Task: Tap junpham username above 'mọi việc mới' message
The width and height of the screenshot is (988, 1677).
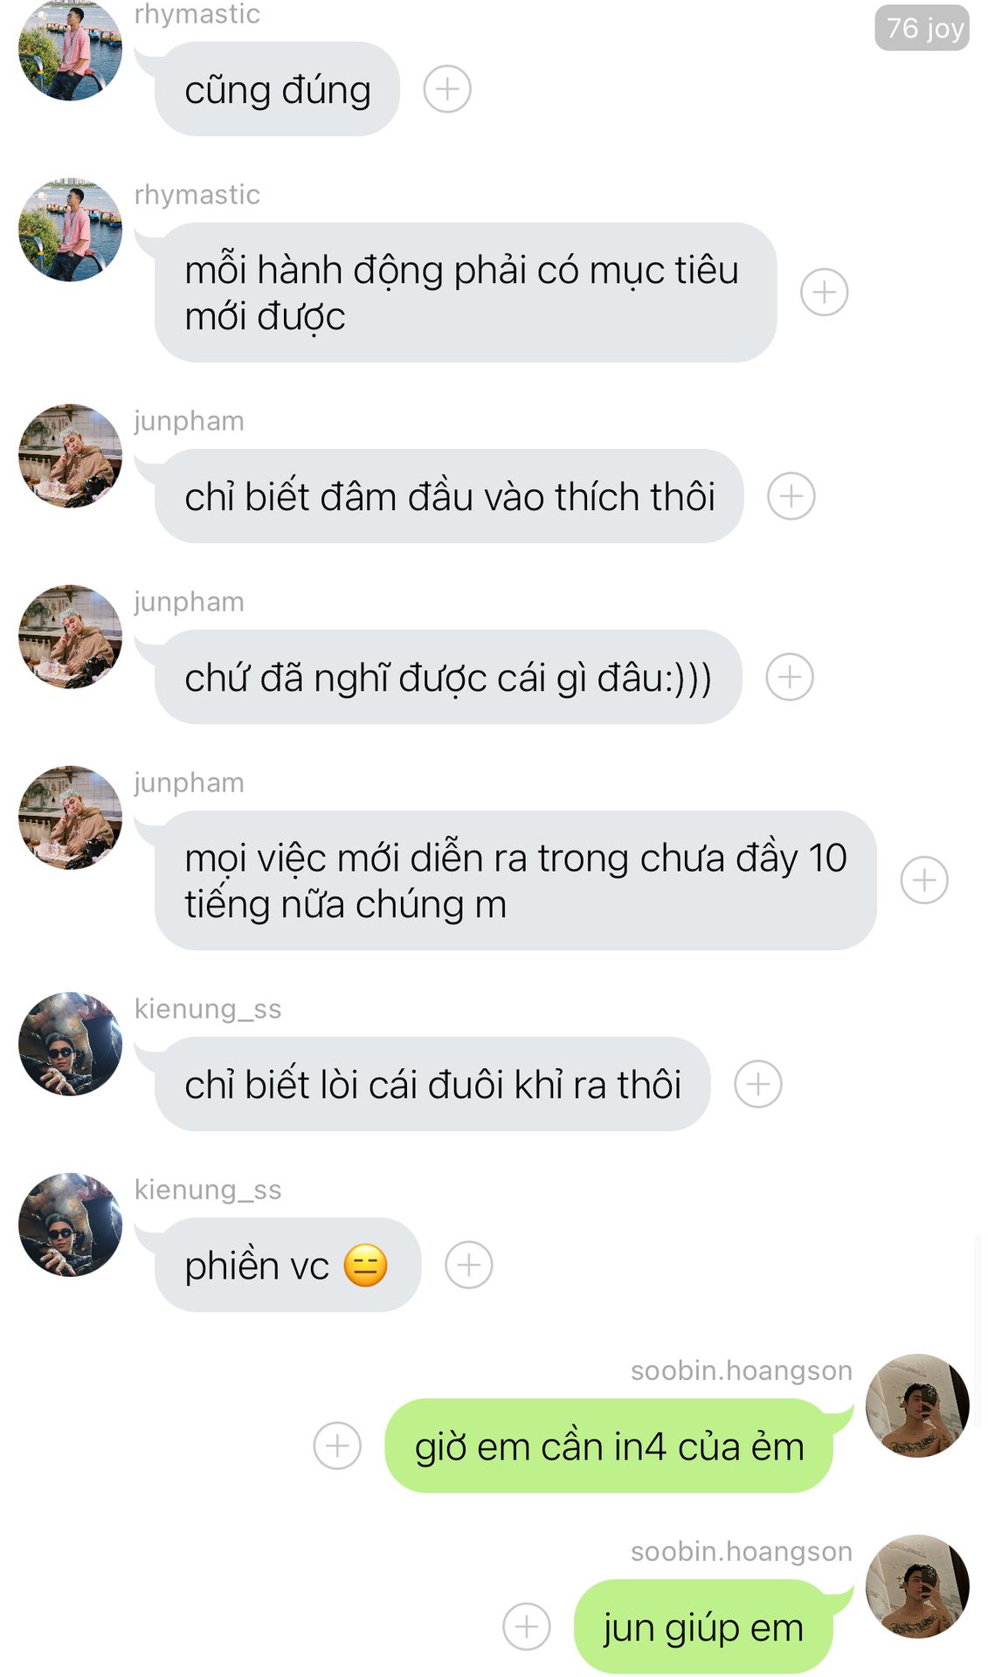Action: pyautogui.click(x=189, y=783)
